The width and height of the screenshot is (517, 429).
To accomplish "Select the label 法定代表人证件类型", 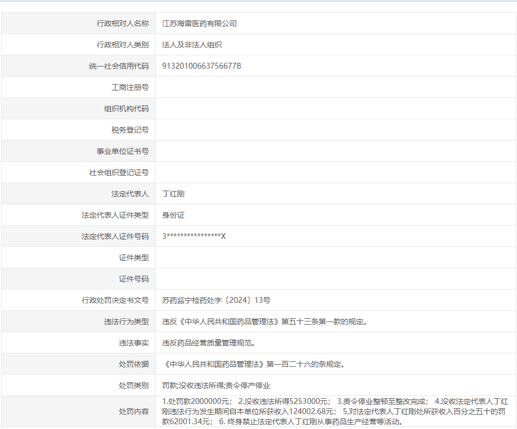I will pos(115,215).
